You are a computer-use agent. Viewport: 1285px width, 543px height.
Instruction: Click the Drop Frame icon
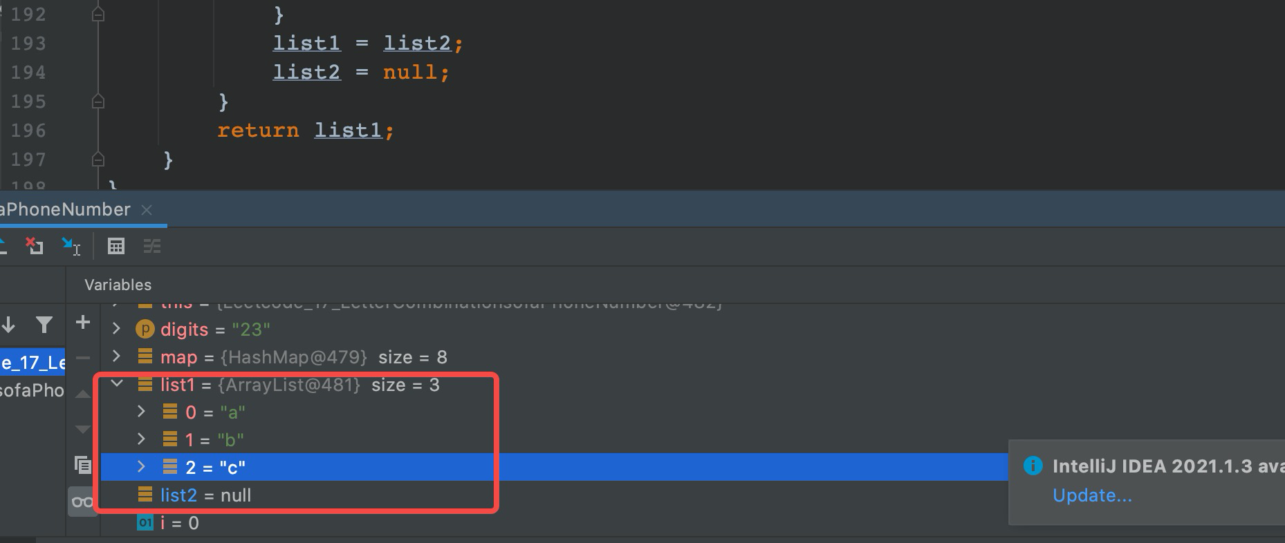coord(35,246)
